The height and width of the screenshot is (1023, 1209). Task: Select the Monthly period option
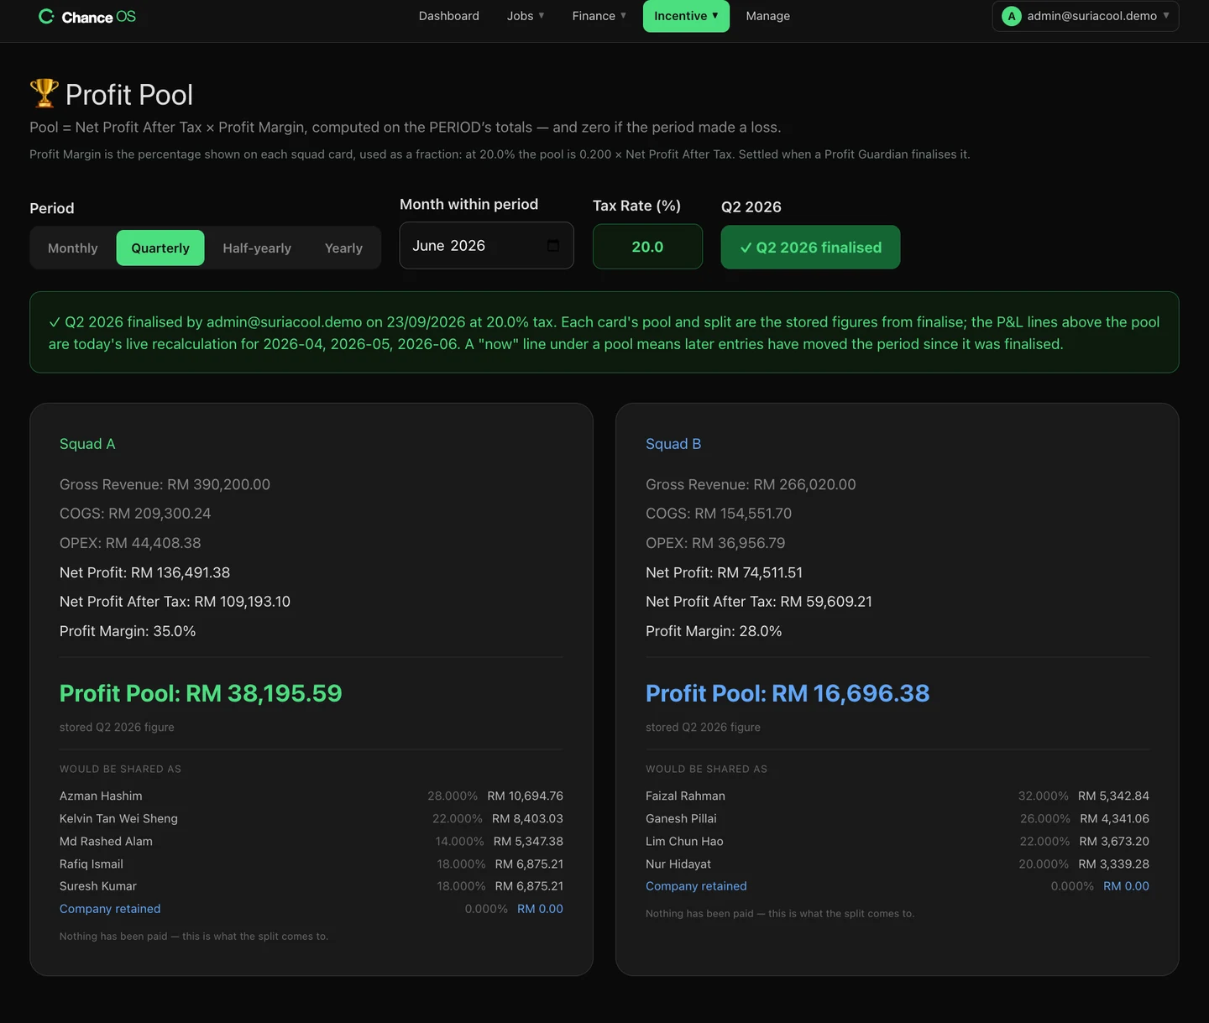click(73, 248)
